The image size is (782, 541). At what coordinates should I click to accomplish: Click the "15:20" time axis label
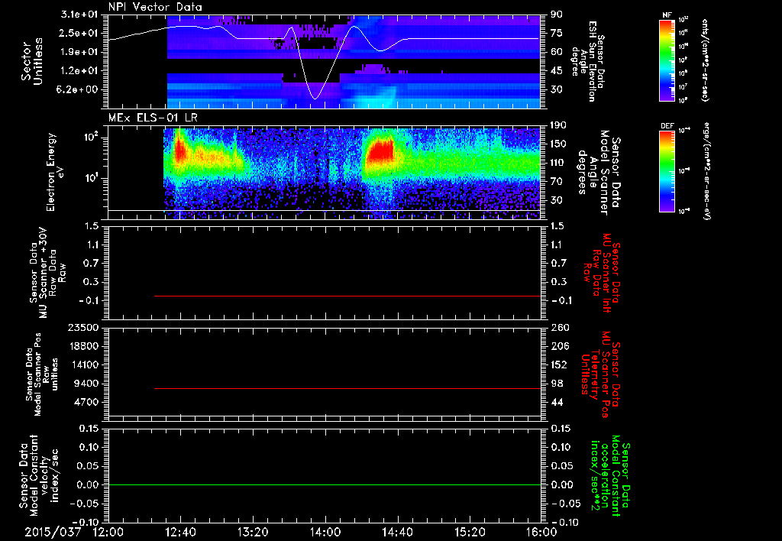[470, 532]
